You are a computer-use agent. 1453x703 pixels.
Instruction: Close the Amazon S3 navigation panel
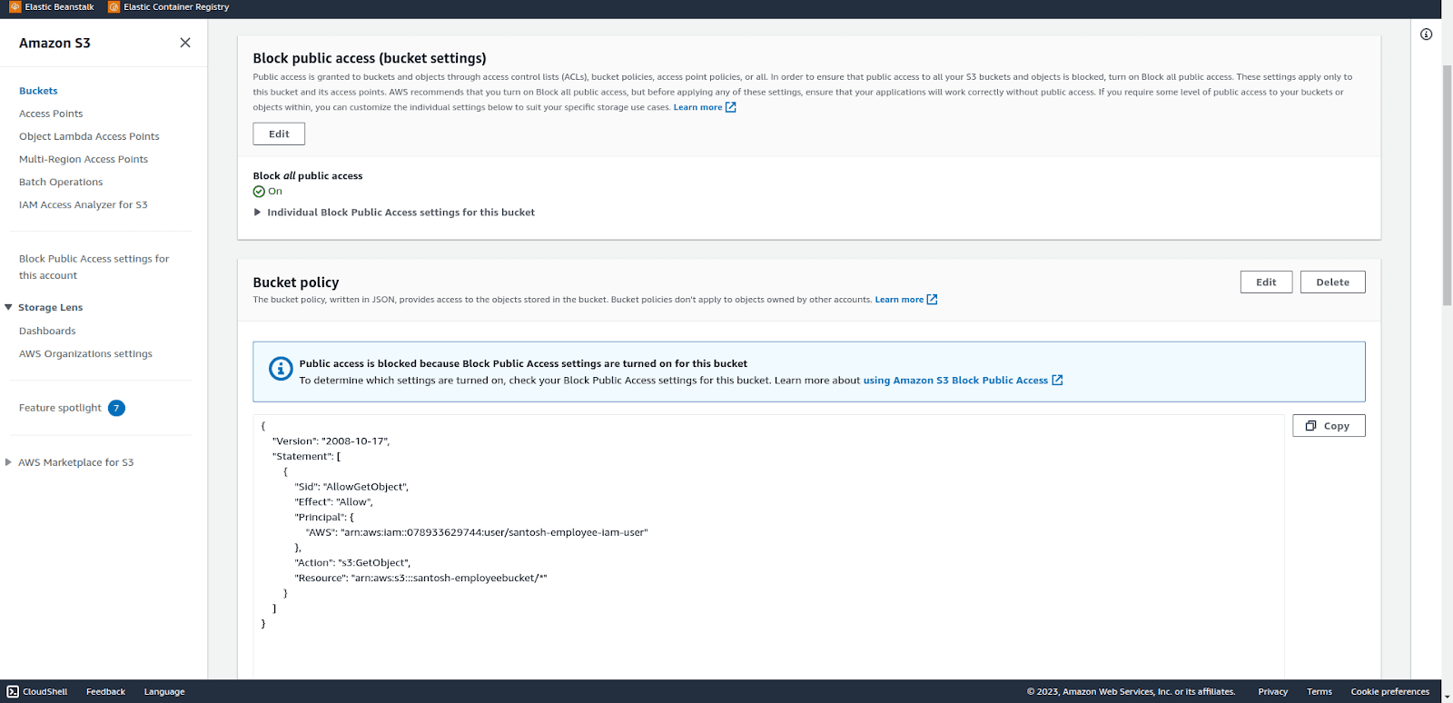point(185,43)
